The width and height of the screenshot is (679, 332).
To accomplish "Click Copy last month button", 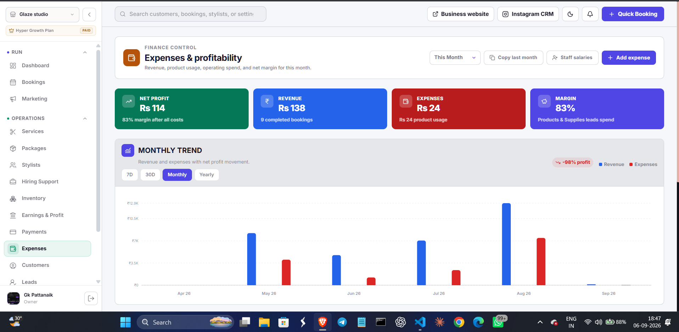I will [513, 58].
